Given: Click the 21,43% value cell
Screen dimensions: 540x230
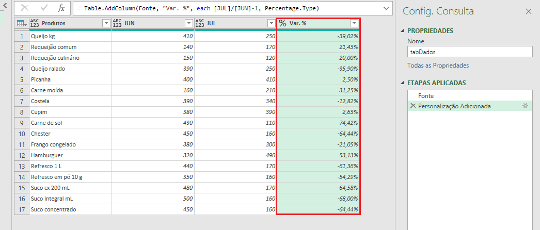Looking at the screenshot, I should (318, 47).
